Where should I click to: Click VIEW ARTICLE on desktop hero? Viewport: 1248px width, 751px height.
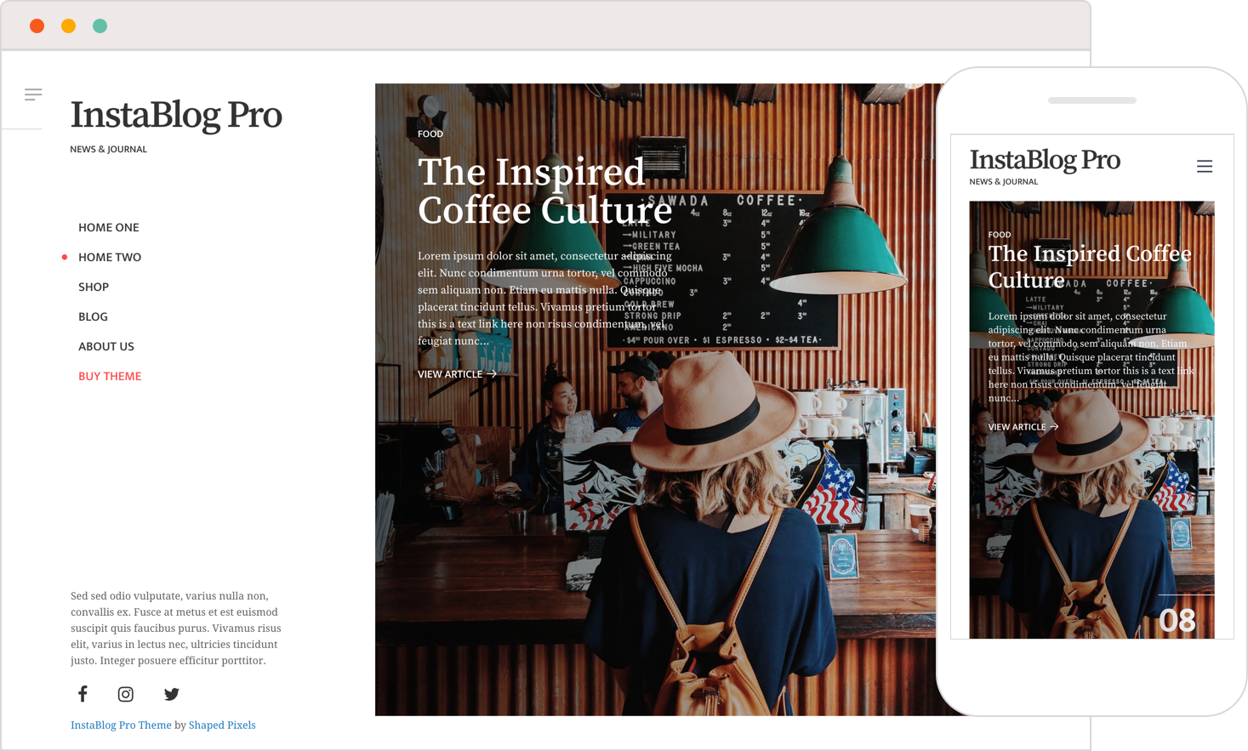coord(457,374)
